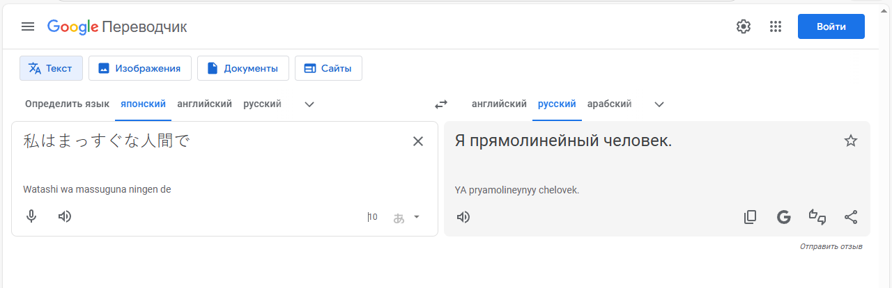892x288 pixels.
Task: Listen to the Russian translation
Action: 463,217
